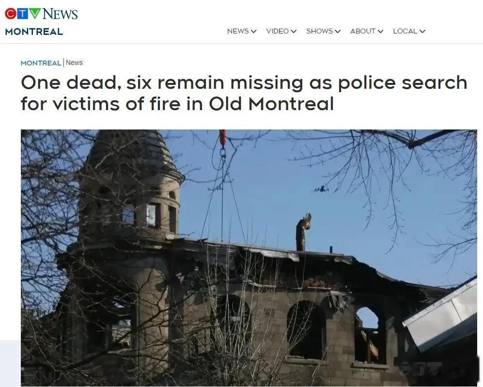Expand the chevron next to VIDEO
483x387 pixels.
(294, 32)
